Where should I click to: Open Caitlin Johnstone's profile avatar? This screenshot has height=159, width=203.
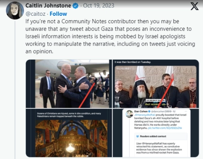[15, 11]
